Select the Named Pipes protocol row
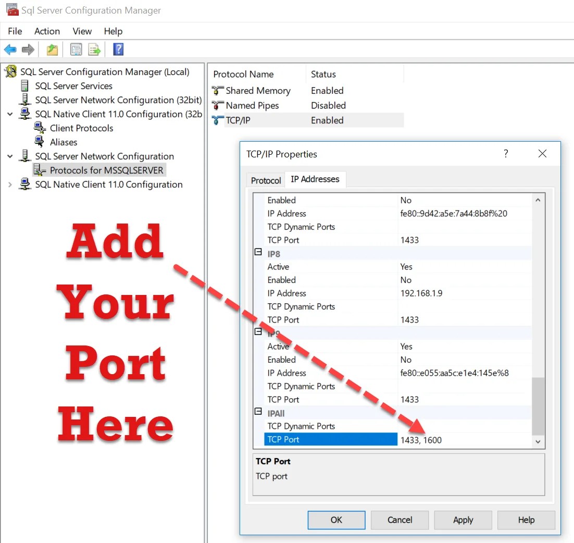574x543 pixels. click(307, 105)
